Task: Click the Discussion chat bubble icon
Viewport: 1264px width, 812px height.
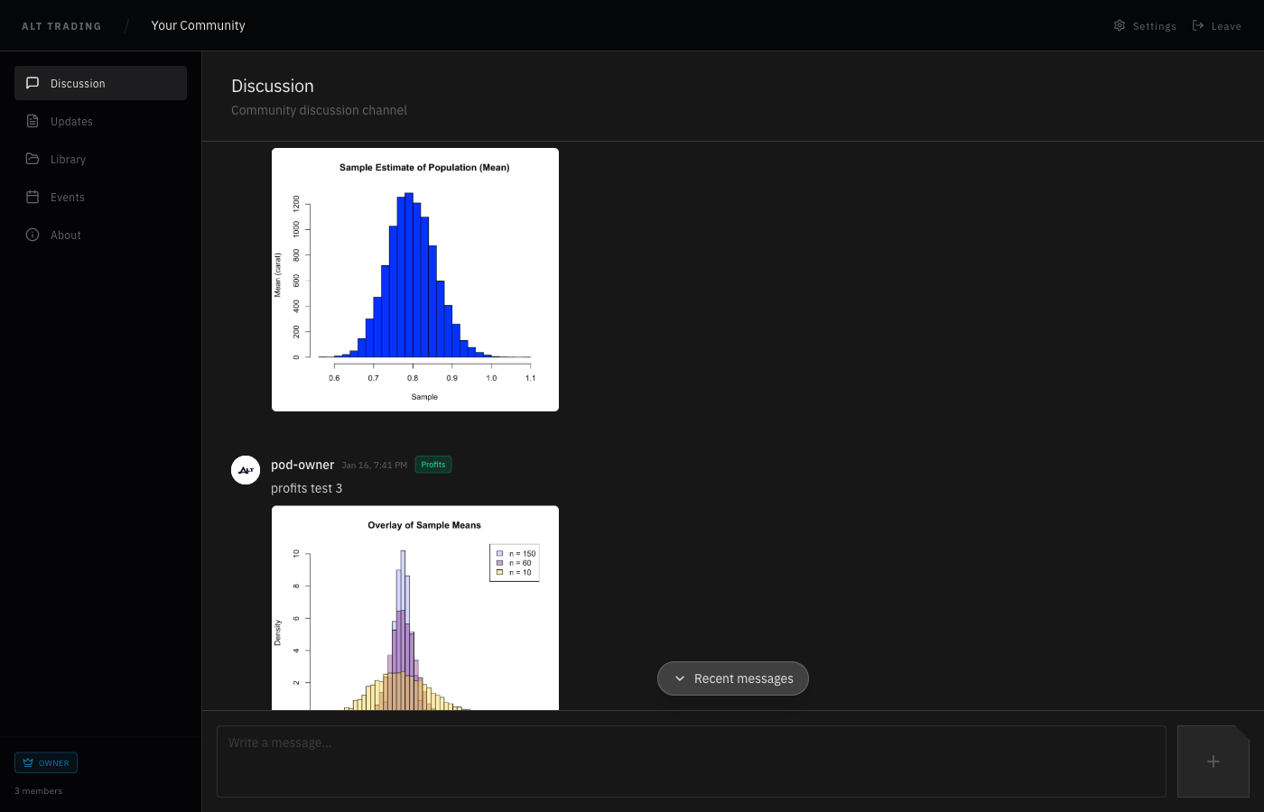Action: (x=33, y=83)
